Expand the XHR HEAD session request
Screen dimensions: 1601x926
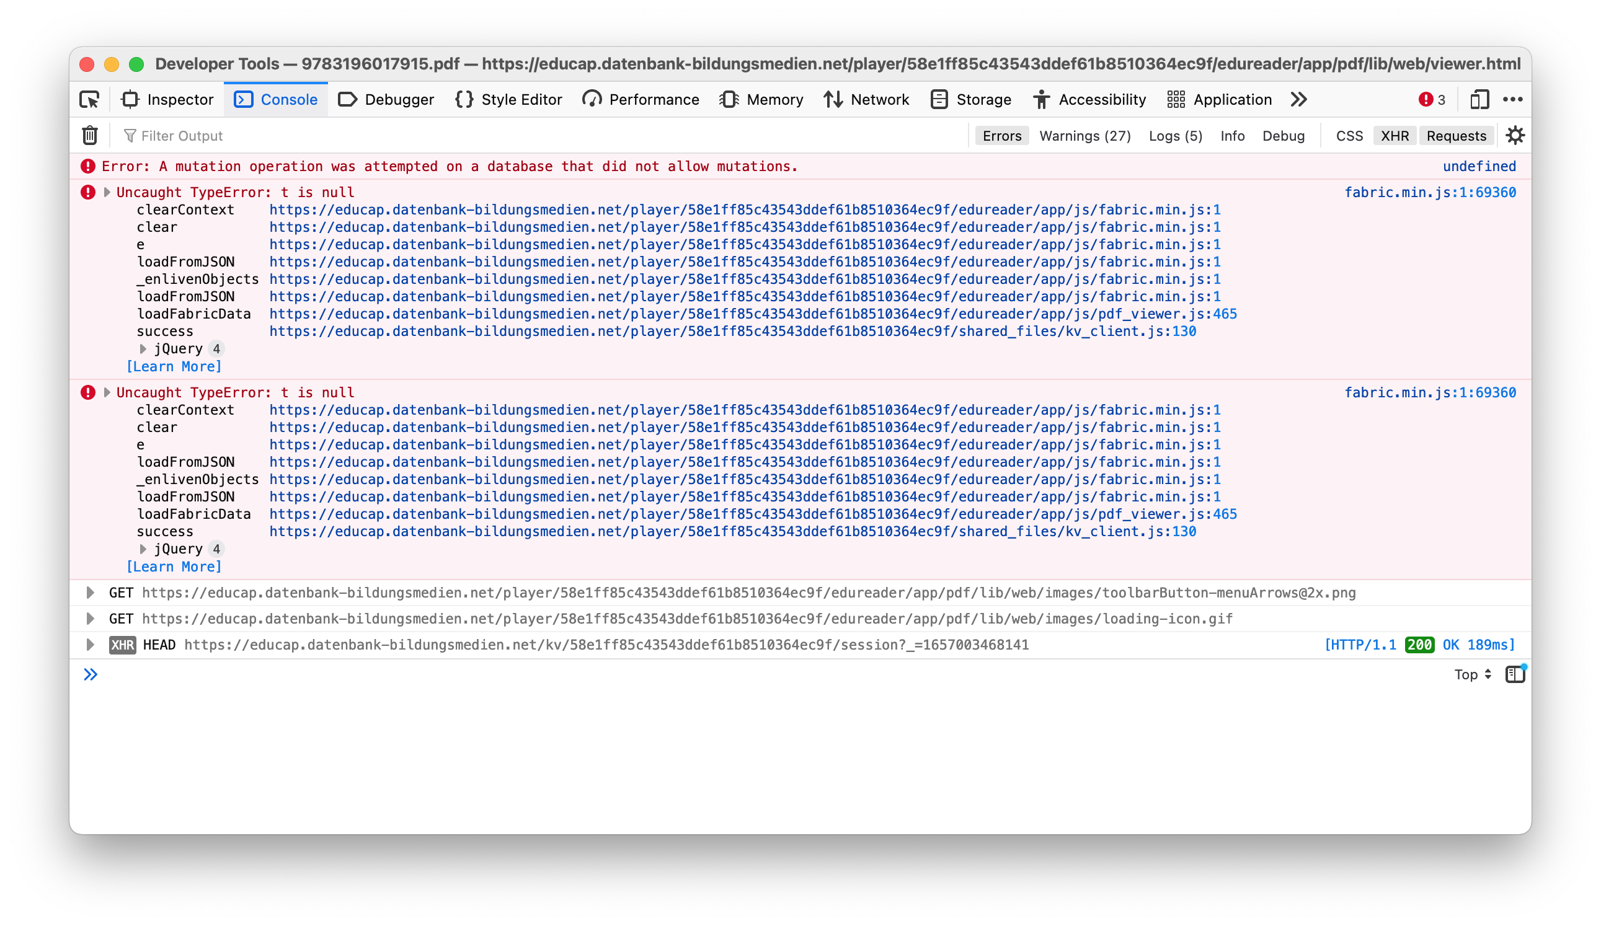coord(90,645)
